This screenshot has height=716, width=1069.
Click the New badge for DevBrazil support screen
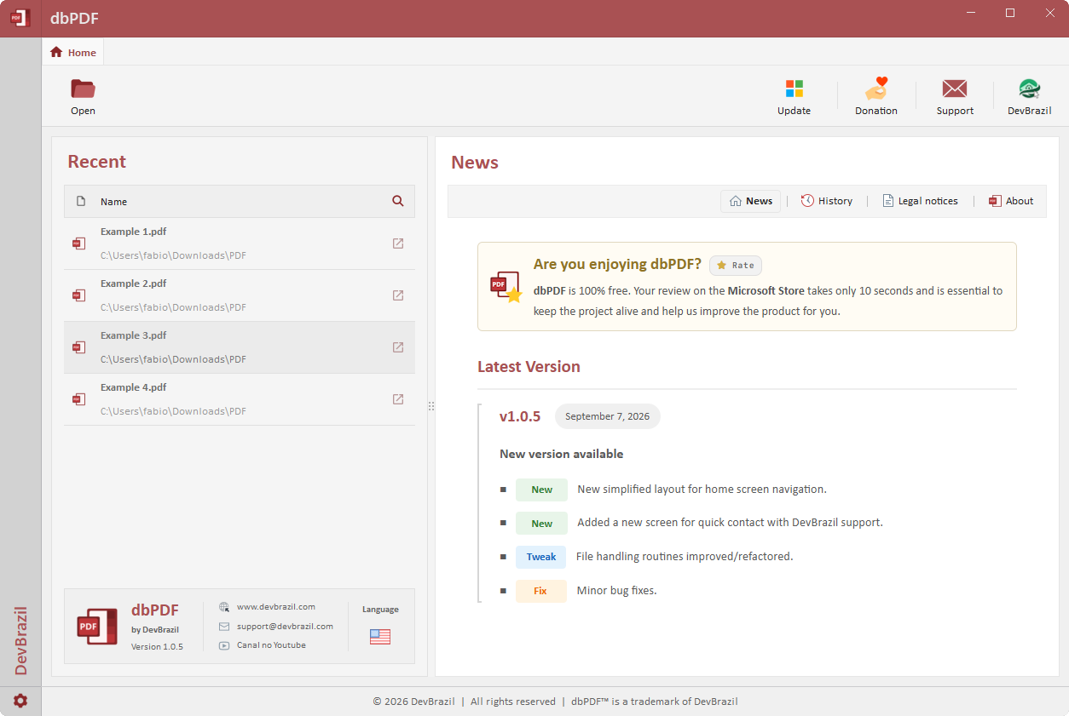click(x=541, y=524)
